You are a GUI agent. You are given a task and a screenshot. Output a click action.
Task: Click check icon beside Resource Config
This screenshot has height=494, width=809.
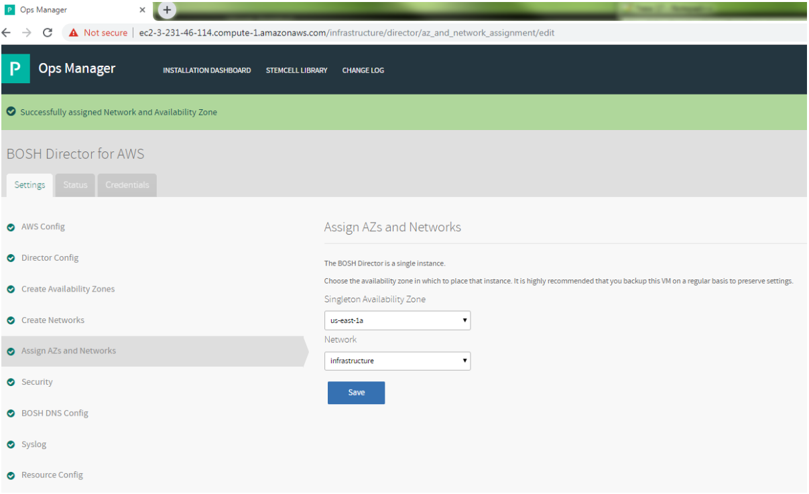11,475
